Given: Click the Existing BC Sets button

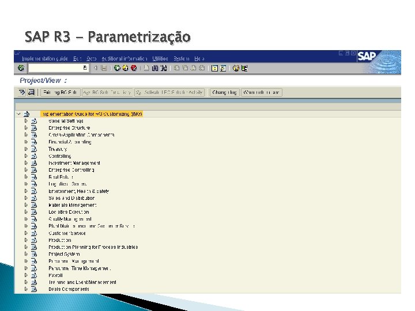Looking at the screenshot, I should coord(60,92).
